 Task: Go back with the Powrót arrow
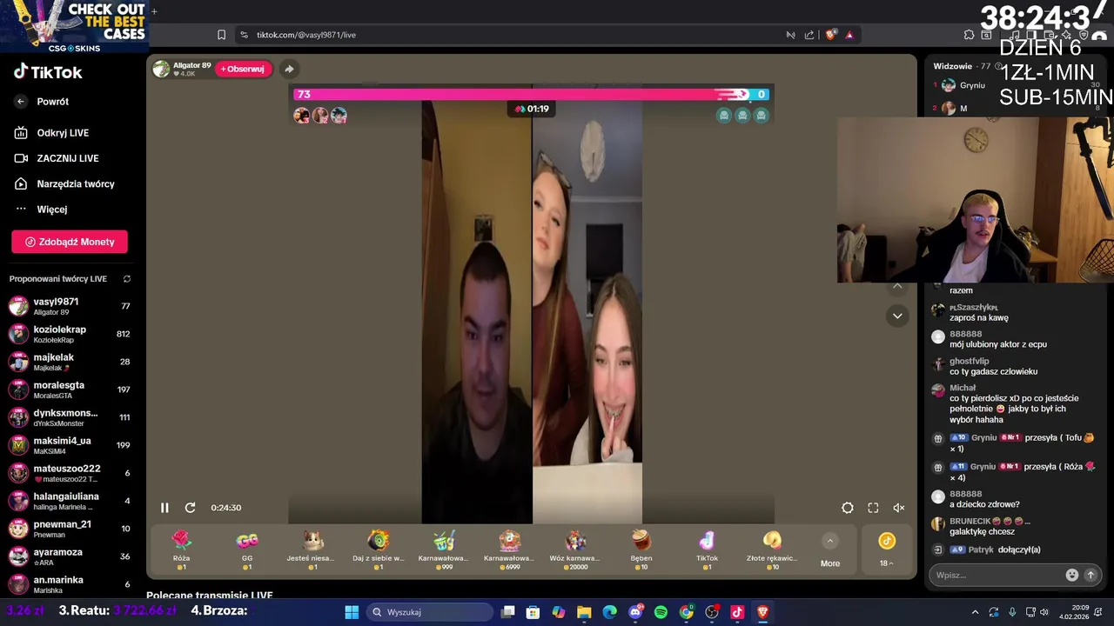(x=21, y=102)
